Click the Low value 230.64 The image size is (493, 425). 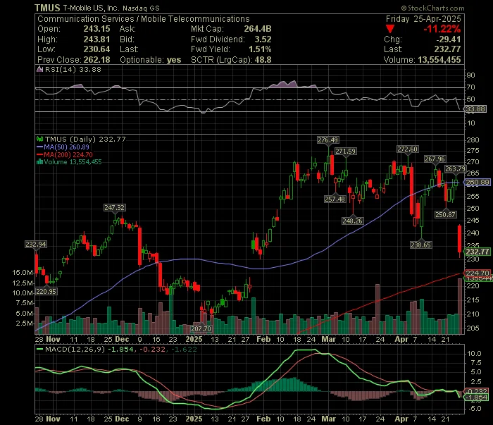click(97, 49)
